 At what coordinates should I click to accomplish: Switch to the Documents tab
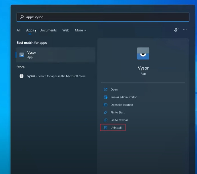(48, 30)
